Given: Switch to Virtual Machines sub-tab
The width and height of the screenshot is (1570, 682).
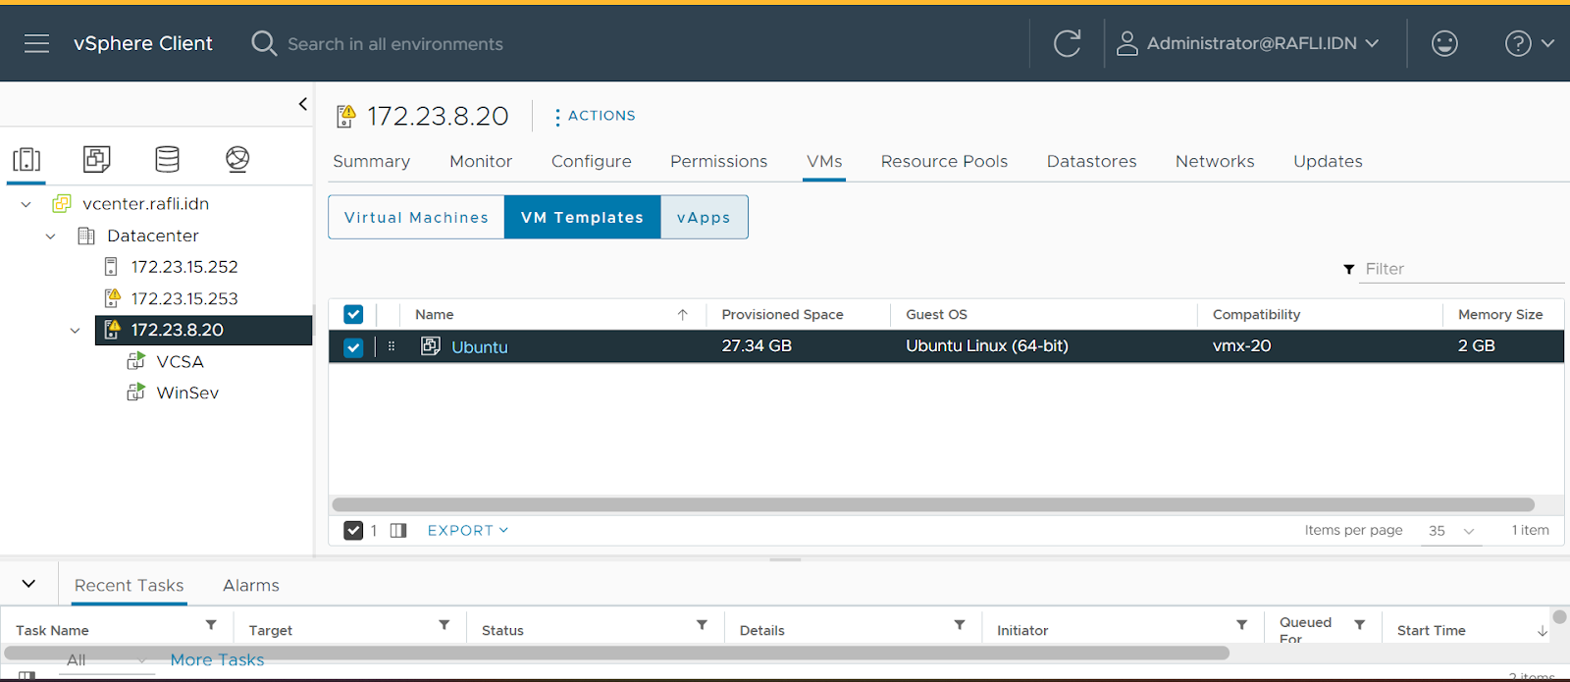Looking at the screenshot, I should pos(416,217).
